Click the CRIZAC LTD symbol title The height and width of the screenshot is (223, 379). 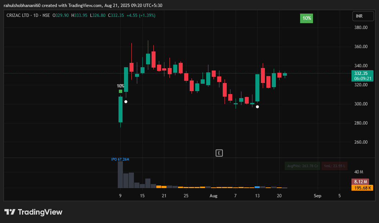18,15
